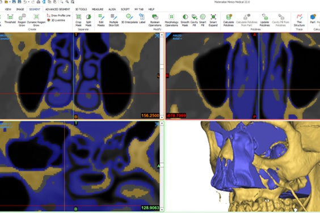Click down arrow of top-left viewport scrollbar
Viewport: 320px width, 213px height.
click(162, 117)
